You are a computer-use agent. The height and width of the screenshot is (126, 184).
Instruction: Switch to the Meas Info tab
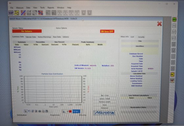125,37
